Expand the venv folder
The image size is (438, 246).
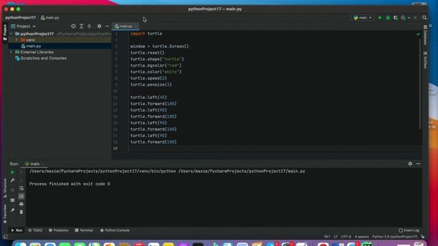(16, 40)
